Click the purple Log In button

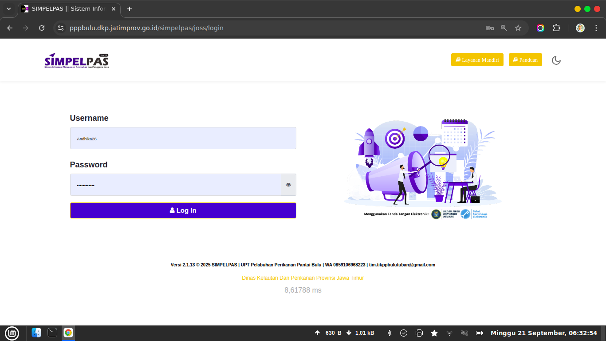click(x=183, y=210)
